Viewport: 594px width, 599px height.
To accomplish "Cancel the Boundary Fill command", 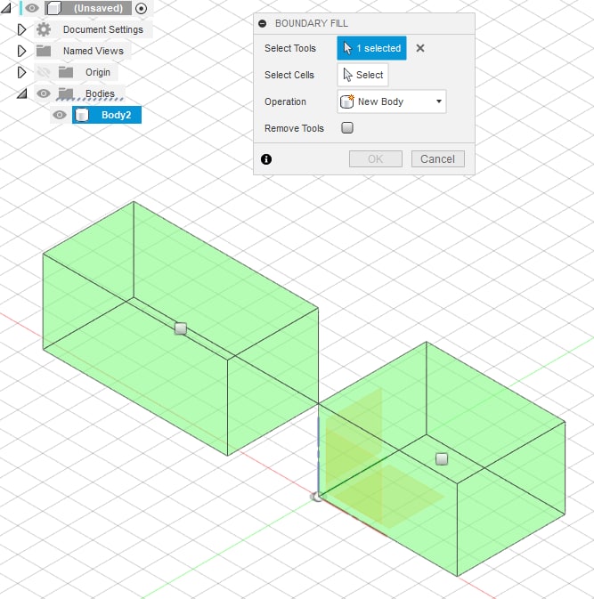I will click(438, 159).
